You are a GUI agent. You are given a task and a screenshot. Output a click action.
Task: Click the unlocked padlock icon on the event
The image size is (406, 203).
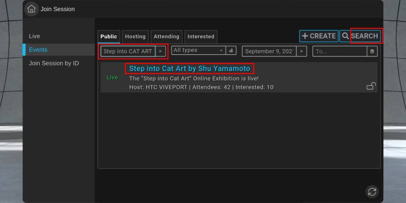(x=371, y=87)
